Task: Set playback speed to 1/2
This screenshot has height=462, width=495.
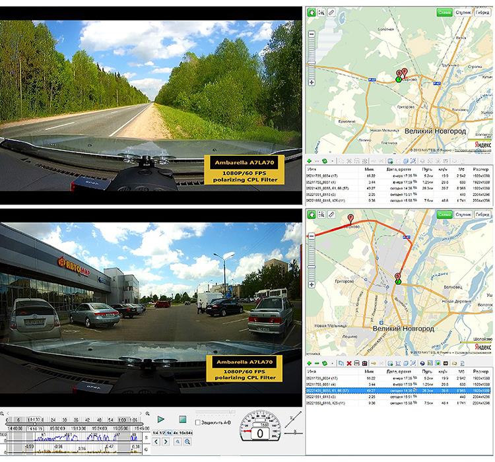Action: point(162,433)
